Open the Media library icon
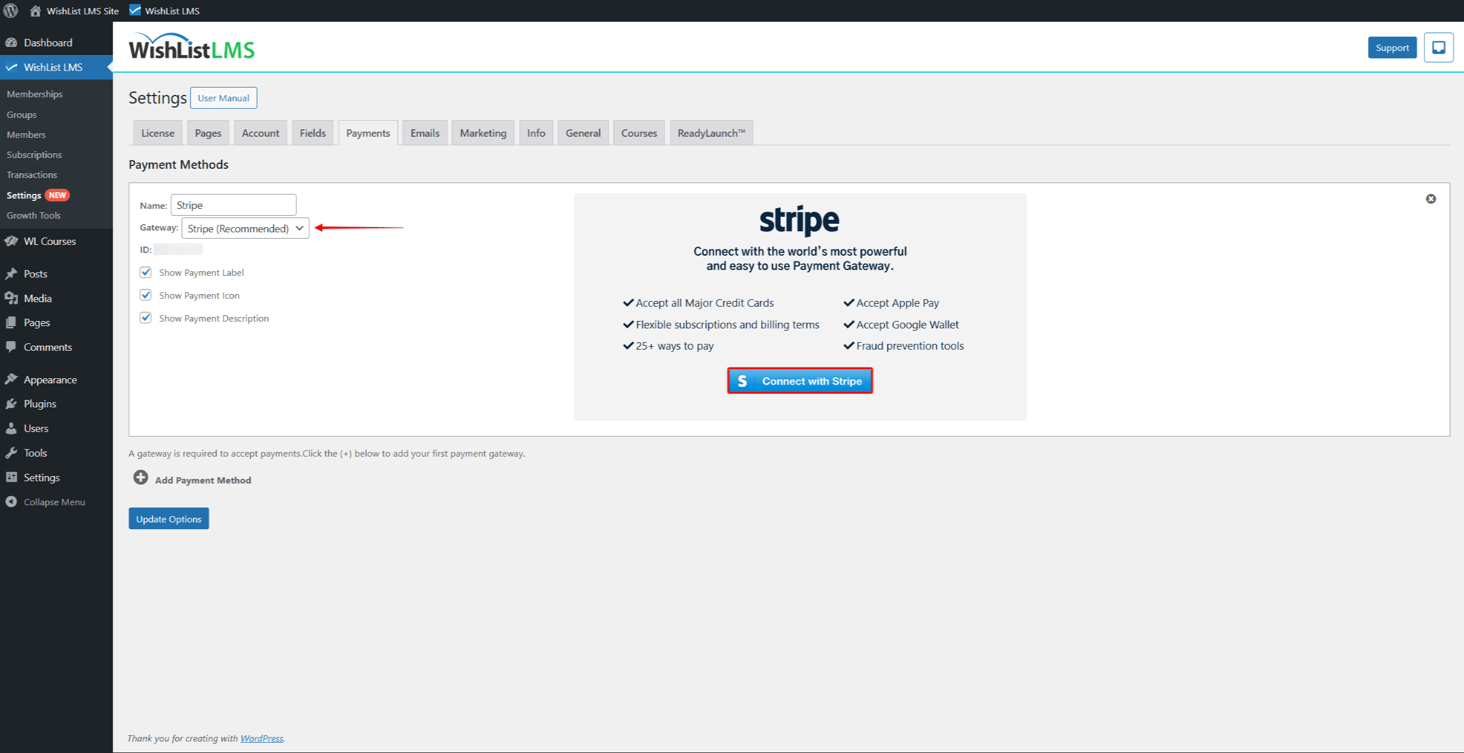This screenshot has width=1464, height=753. pyautogui.click(x=12, y=298)
